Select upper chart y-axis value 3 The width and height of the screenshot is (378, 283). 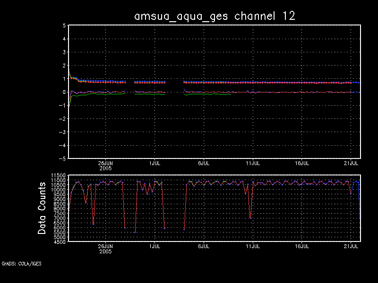pyautogui.click(x=64, y=52)
